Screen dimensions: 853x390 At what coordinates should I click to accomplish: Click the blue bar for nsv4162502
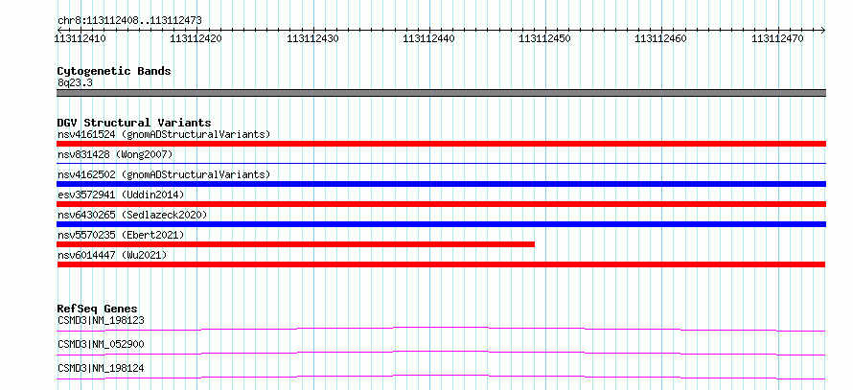[441, 184]
